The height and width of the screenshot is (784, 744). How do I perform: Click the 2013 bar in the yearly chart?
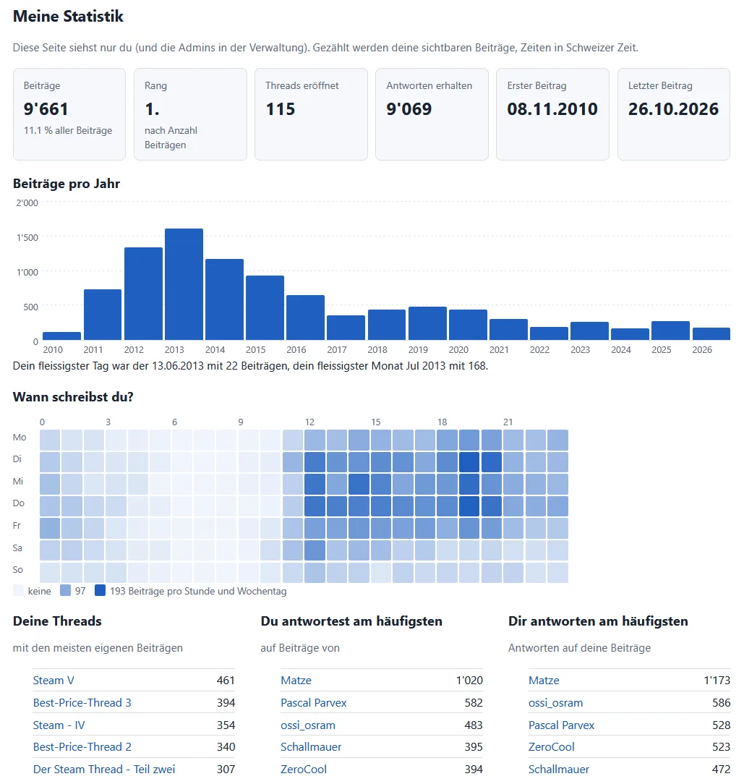click(x=184, y=284)
